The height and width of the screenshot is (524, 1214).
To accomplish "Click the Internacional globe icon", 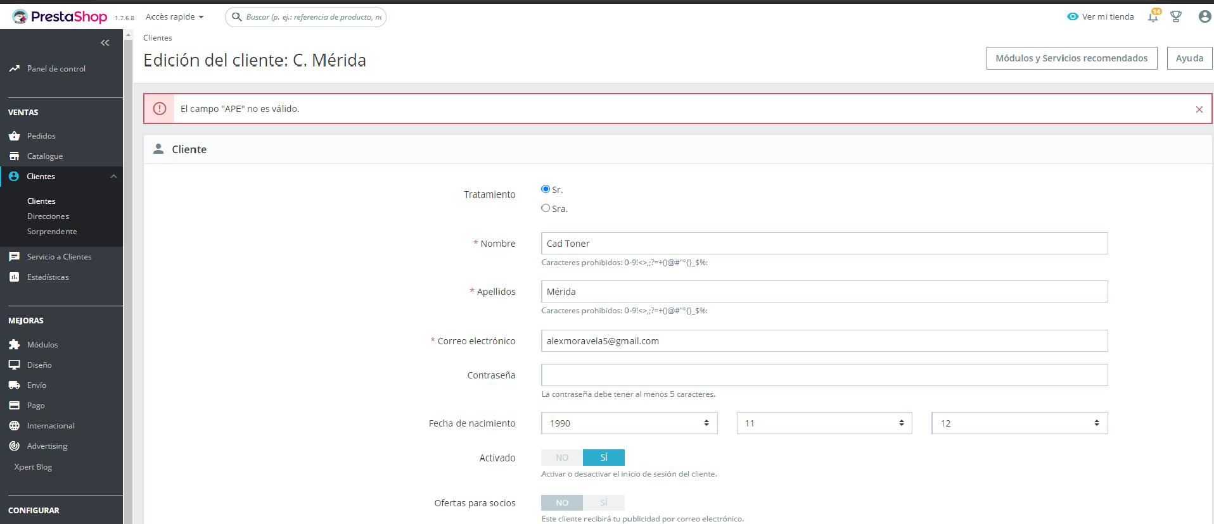I will pos(14,425).
